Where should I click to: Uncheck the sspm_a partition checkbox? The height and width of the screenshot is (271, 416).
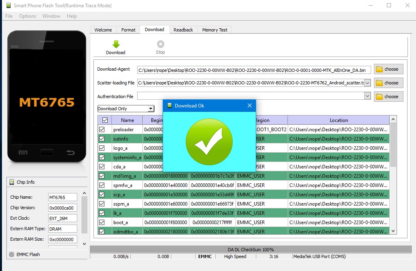(x=102, y=204)
